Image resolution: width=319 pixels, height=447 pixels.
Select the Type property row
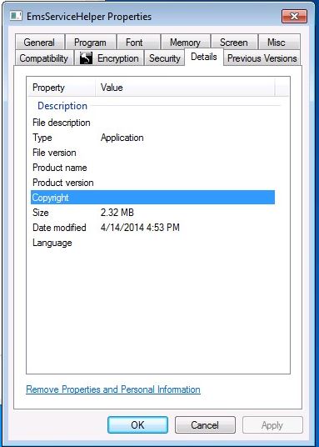152,138
